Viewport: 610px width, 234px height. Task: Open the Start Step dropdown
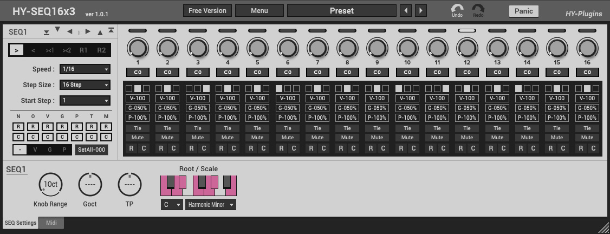coord(85,100)
